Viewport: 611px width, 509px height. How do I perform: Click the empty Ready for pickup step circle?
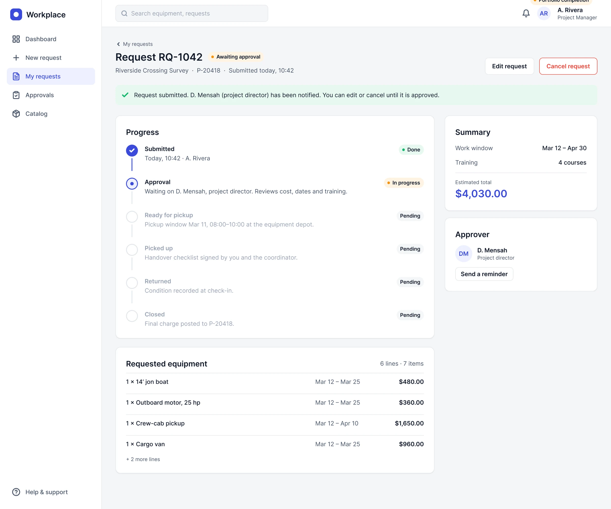coord(132,217)
